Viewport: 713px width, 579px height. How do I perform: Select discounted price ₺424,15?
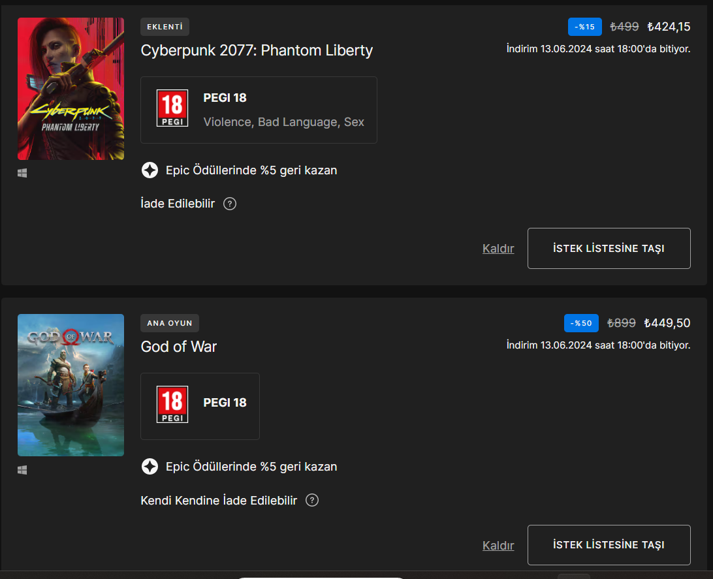[x=669, y=27]
